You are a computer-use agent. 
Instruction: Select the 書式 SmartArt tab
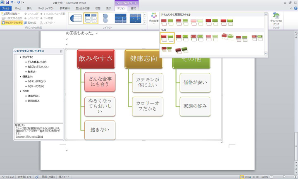(134, 8)
